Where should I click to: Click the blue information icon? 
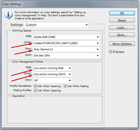click(8, 15)
